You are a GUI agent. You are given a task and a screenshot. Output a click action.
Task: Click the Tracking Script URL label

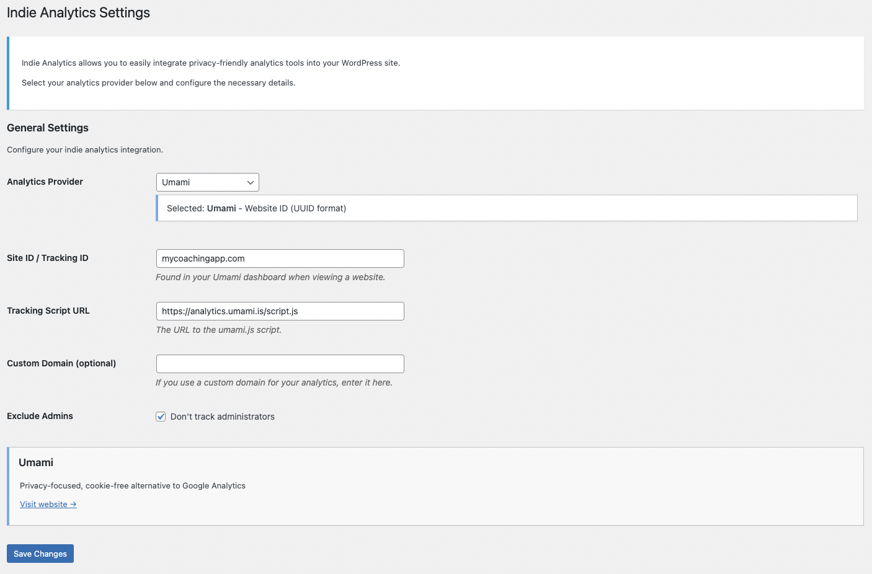click(48, 311)
